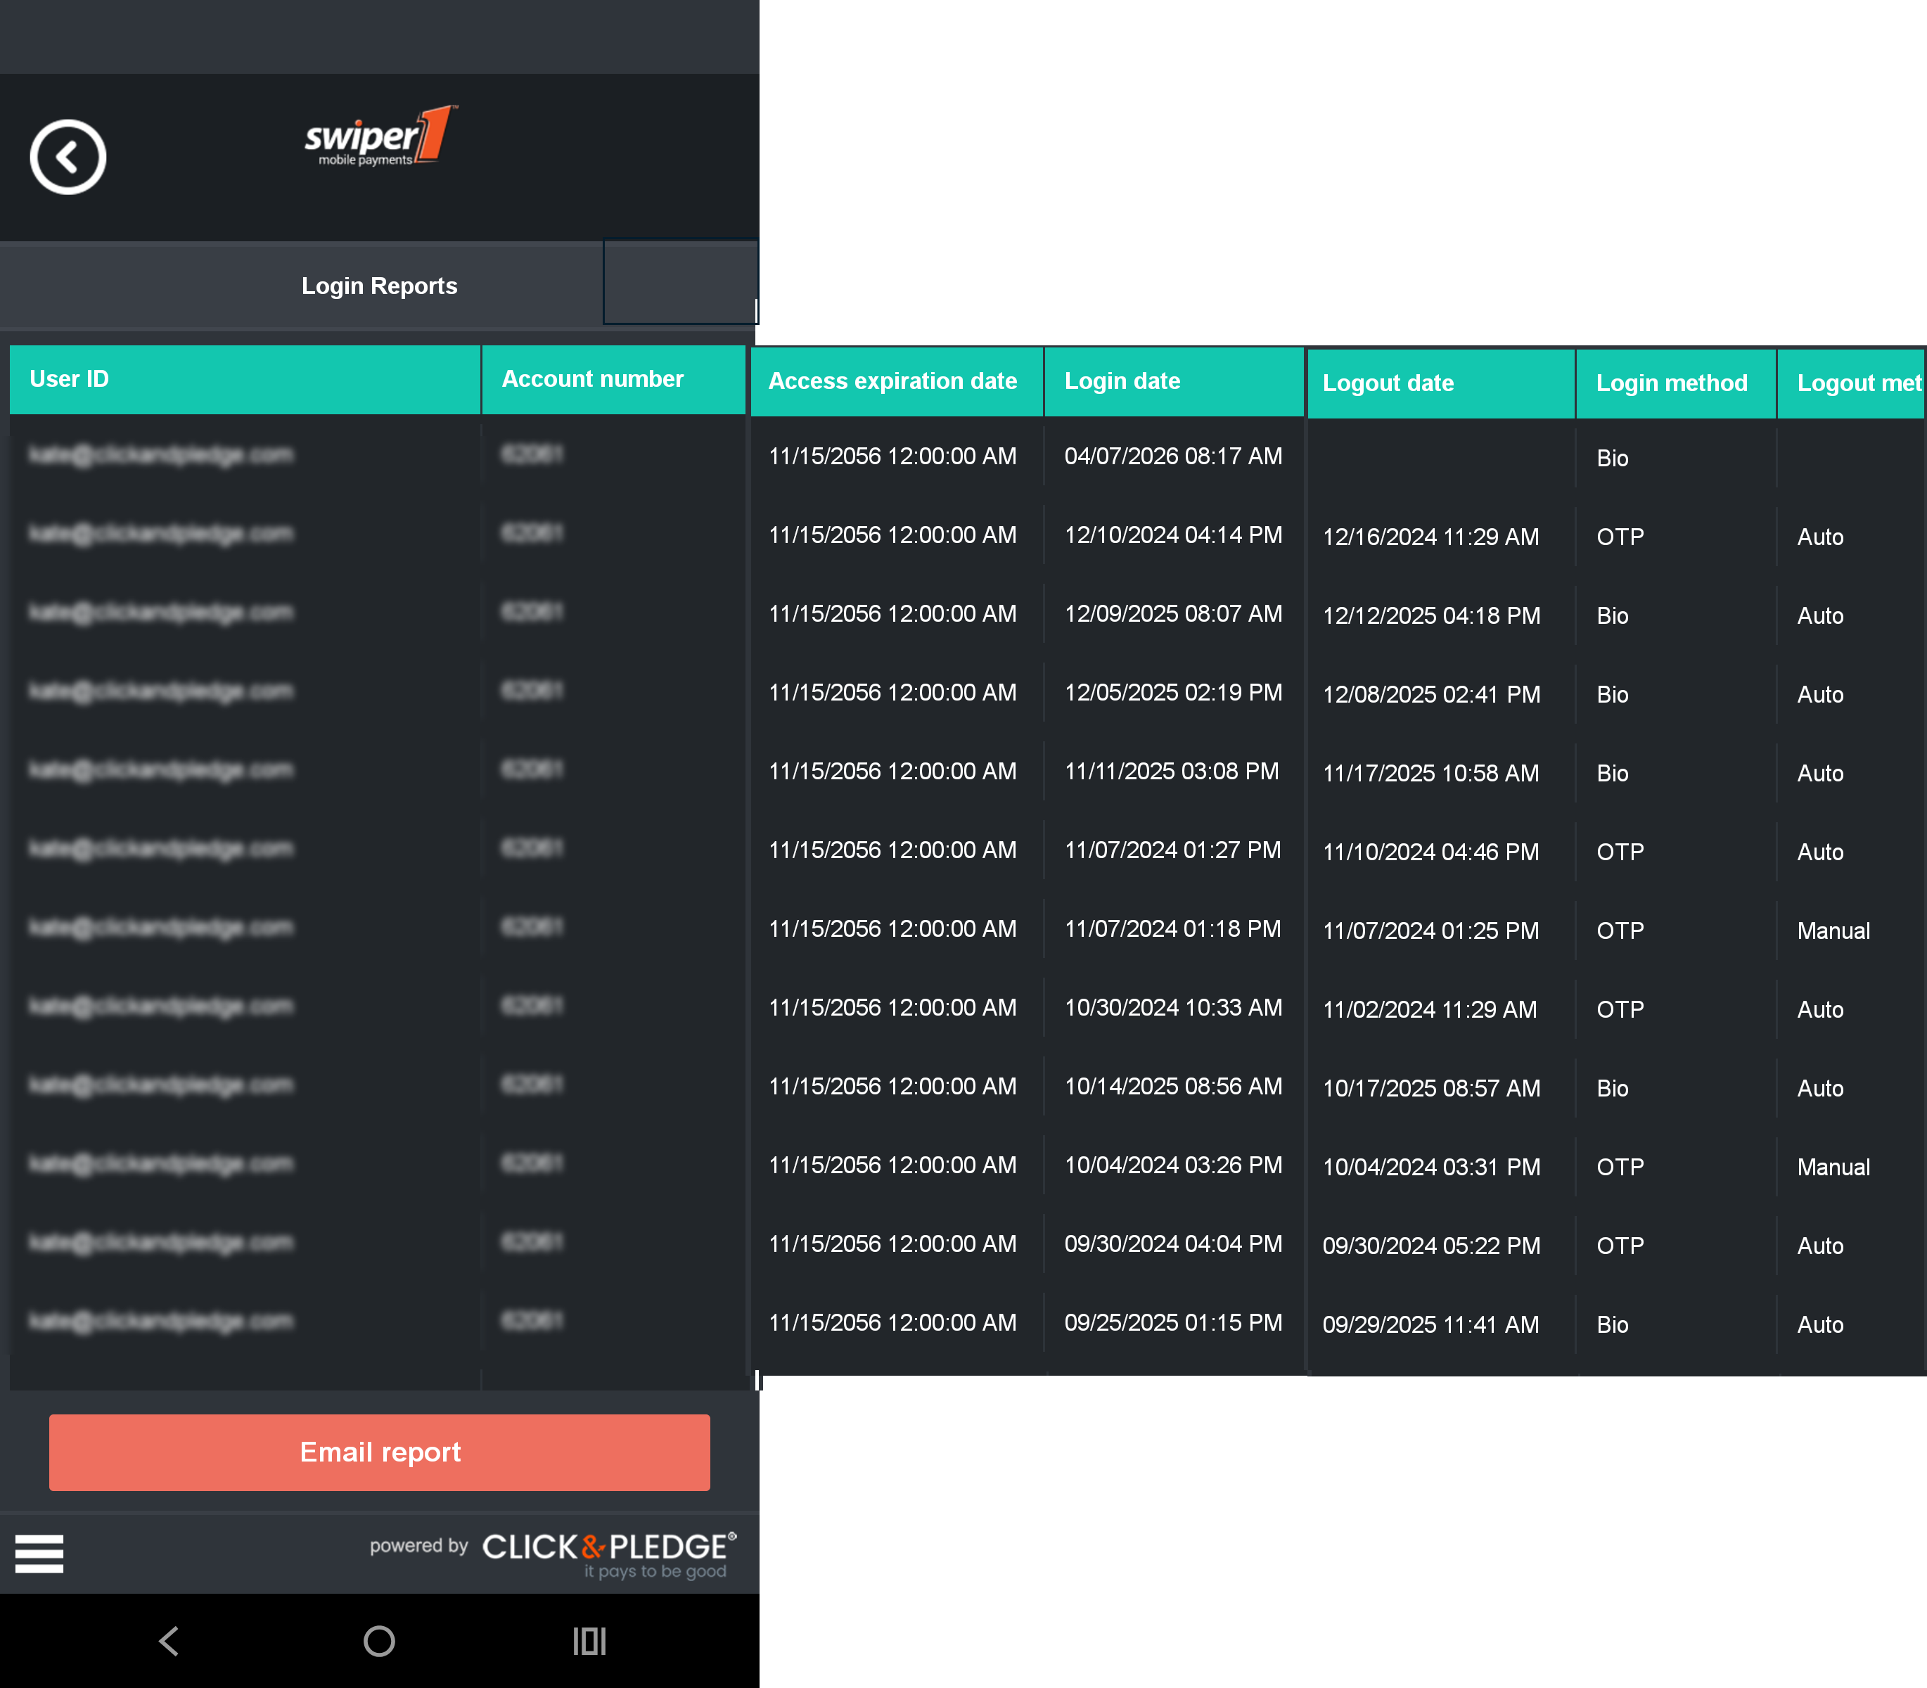Image resolution: width=1927 pixels, height=1688 pixels.
Task: Click Auto in the 09/25/2025 login row
Action: [x=1819, y=1324]
